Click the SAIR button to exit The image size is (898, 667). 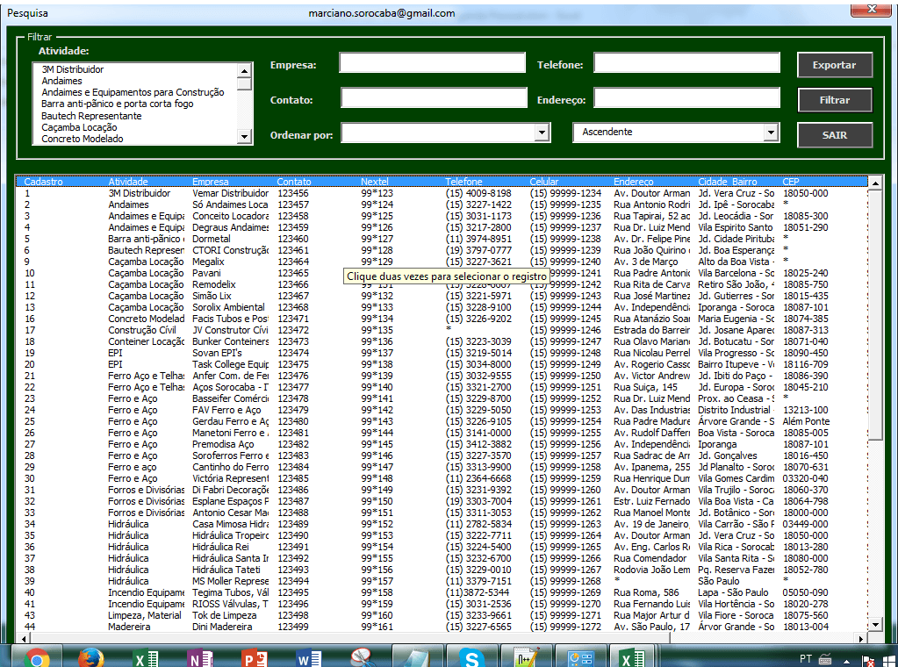coord(834,135)
